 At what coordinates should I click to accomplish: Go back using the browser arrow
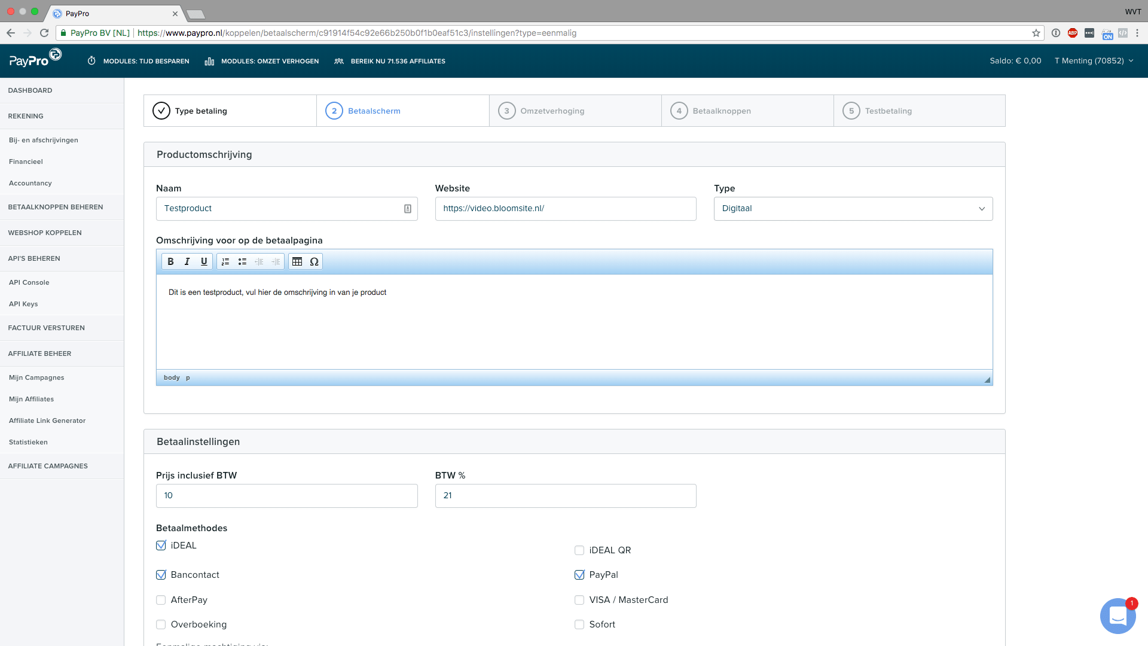tap(11, 33)
